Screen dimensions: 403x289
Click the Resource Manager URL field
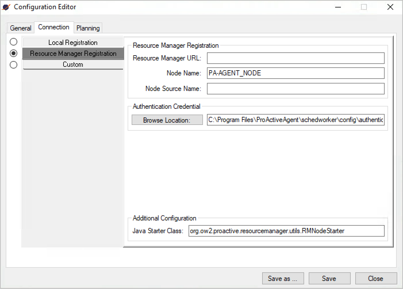(295, 58)
